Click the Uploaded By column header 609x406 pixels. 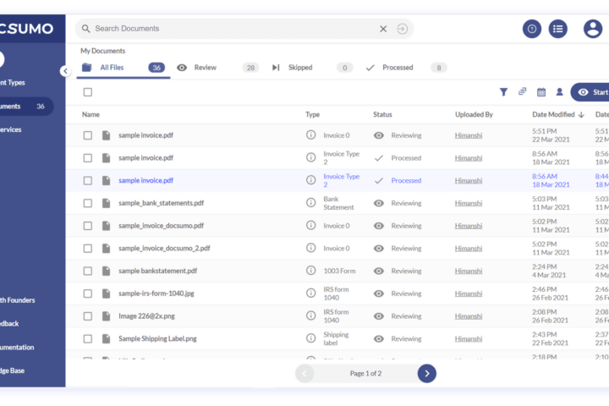tap(474, 115)
